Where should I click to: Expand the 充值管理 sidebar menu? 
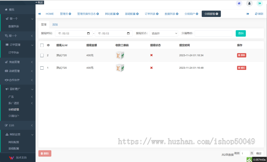pyautogui.click(x=18, y=62)
